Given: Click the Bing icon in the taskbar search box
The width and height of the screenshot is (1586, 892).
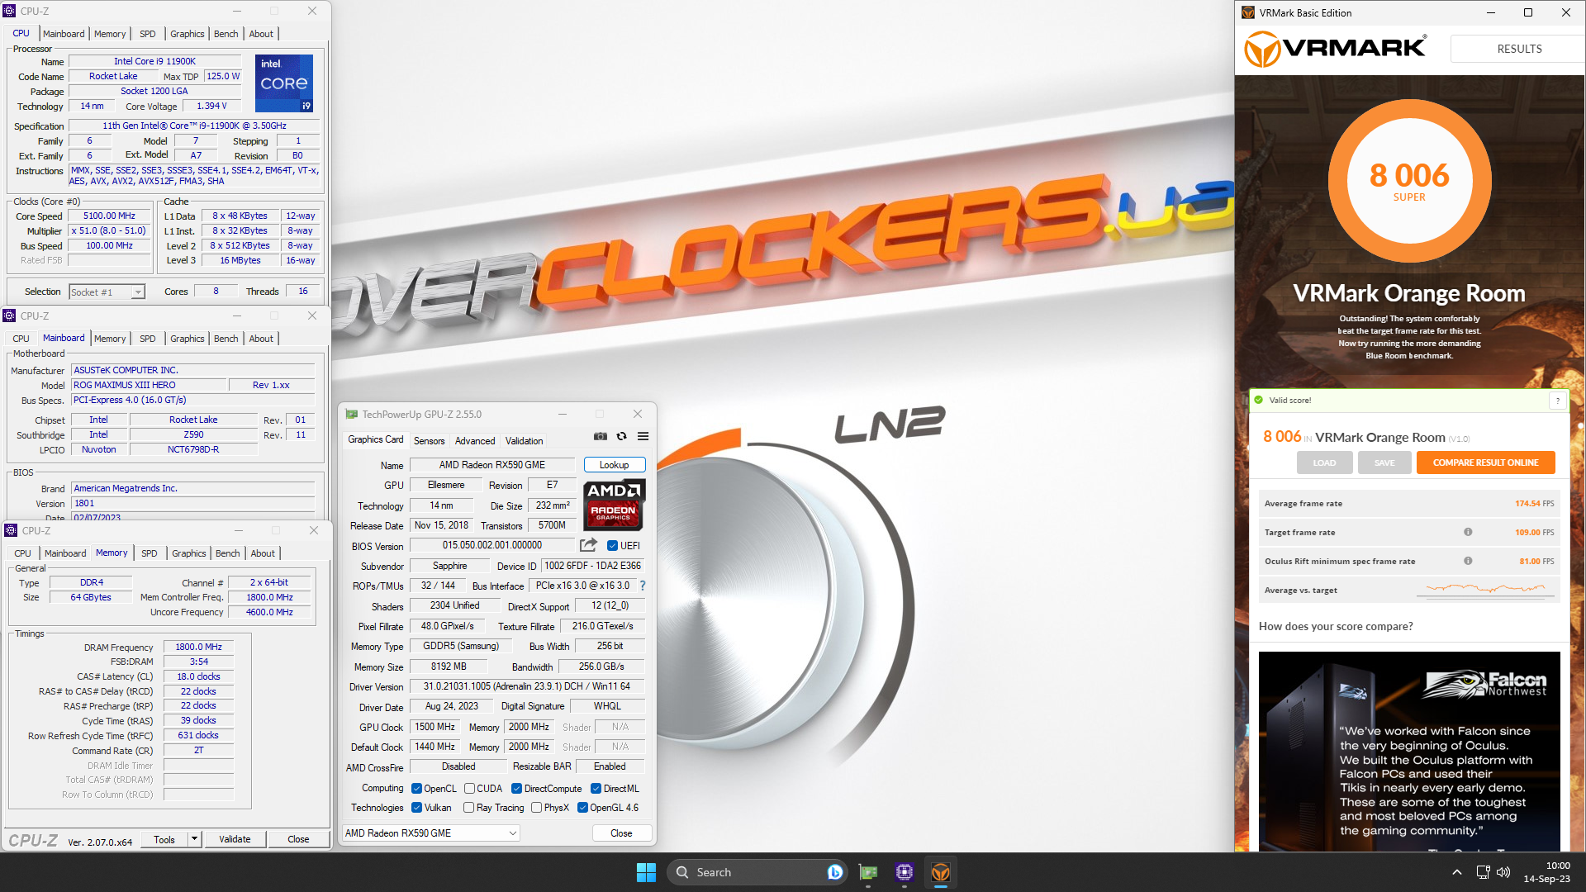Looking at the screenshot, I should pos(835,872).
